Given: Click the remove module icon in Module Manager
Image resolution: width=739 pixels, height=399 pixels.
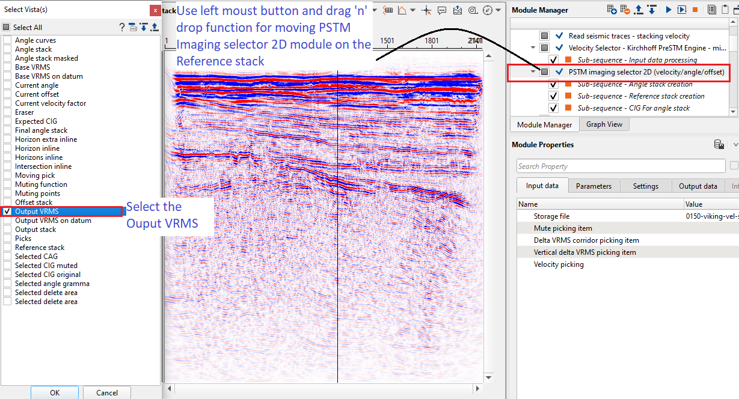Looking at the screenshot, I should [x=625, y=10].
